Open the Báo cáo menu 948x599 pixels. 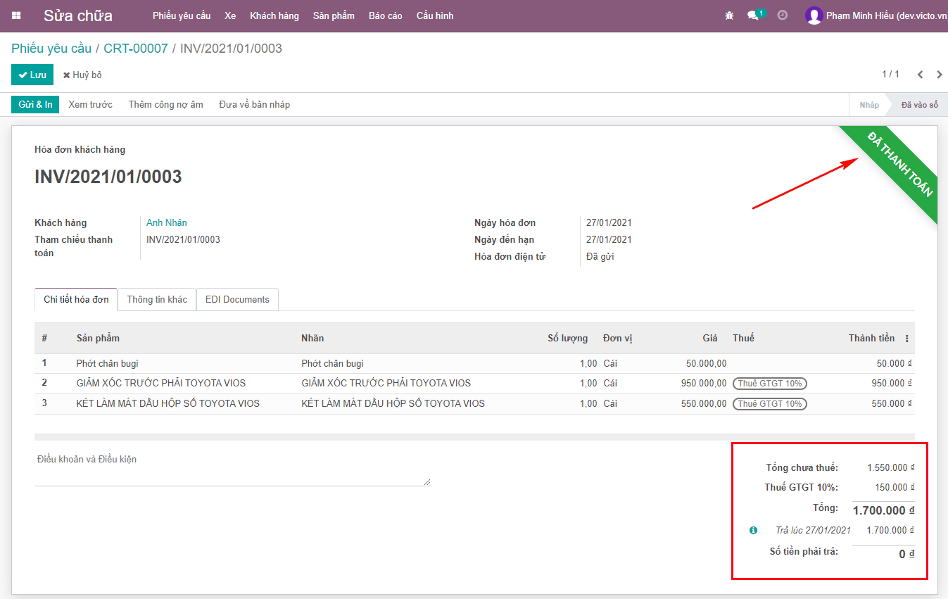tap(386, 15)
